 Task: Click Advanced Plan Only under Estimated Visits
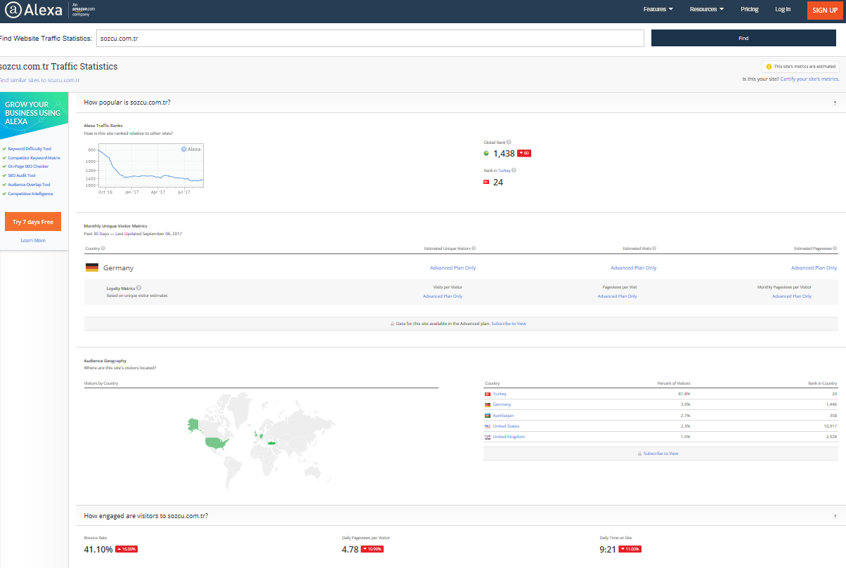tap(633, 268)
